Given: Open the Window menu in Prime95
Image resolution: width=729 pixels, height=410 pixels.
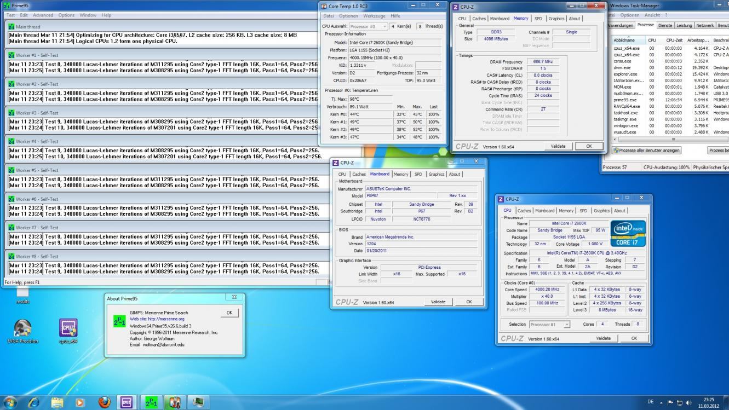Looking at the screenshot, I should 88,15.
